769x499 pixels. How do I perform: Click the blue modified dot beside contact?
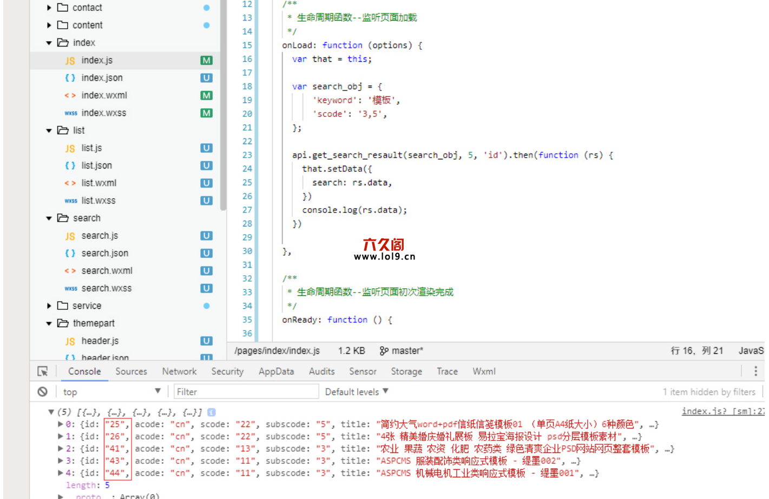coord(206,8)
